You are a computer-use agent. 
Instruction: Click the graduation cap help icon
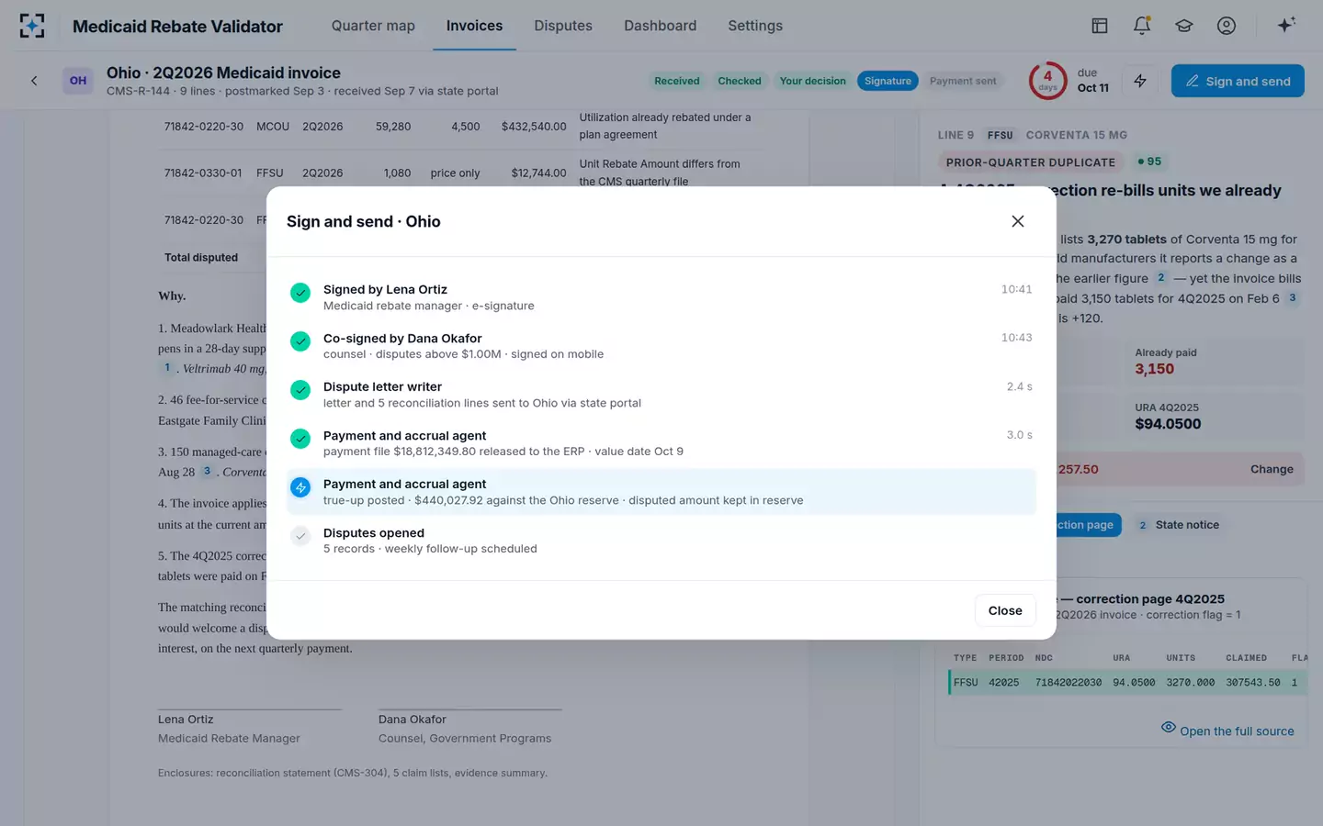tap(1184, 26)
